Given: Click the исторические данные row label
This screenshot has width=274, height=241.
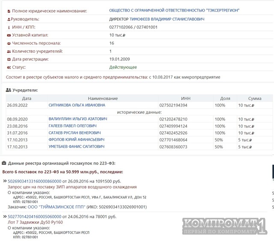Looking at the screenshot, I should pos(139,112).
